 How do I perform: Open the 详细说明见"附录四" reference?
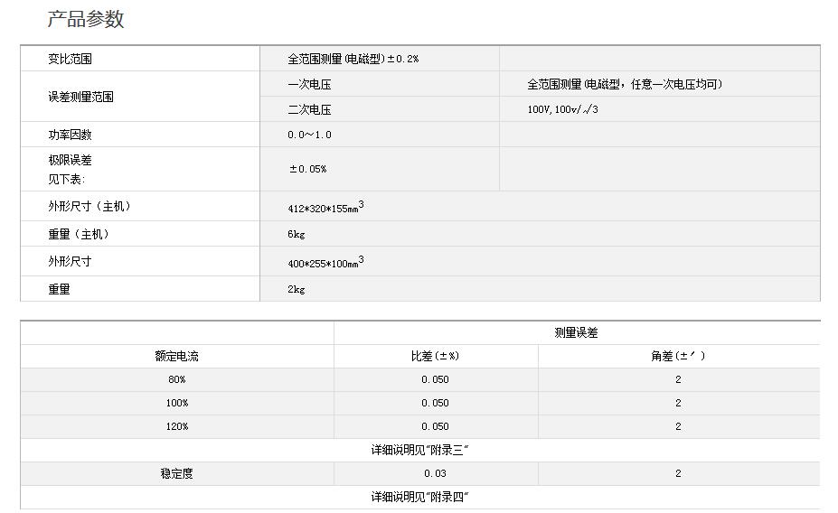tap(419, 497)
